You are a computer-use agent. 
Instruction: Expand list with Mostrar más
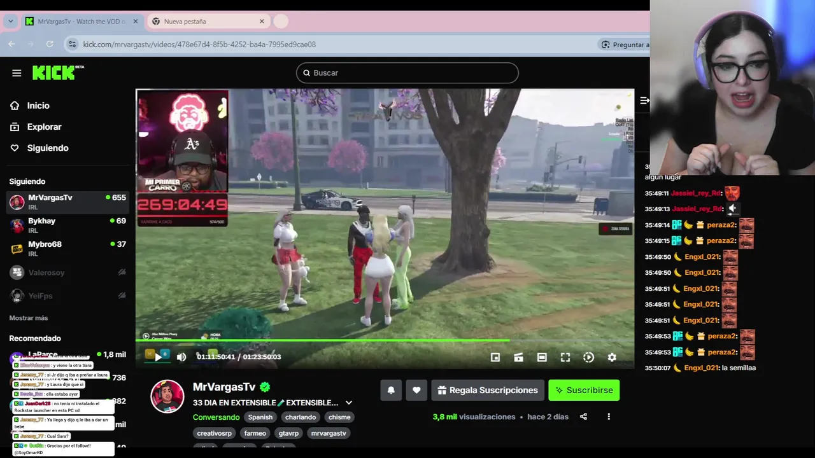tap(29, 318)
